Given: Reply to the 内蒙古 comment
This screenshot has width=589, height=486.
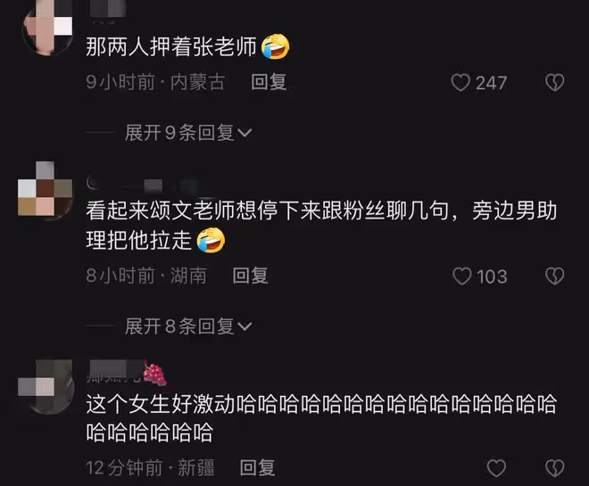Looking at the screenshot, I should tap(269, 82).
